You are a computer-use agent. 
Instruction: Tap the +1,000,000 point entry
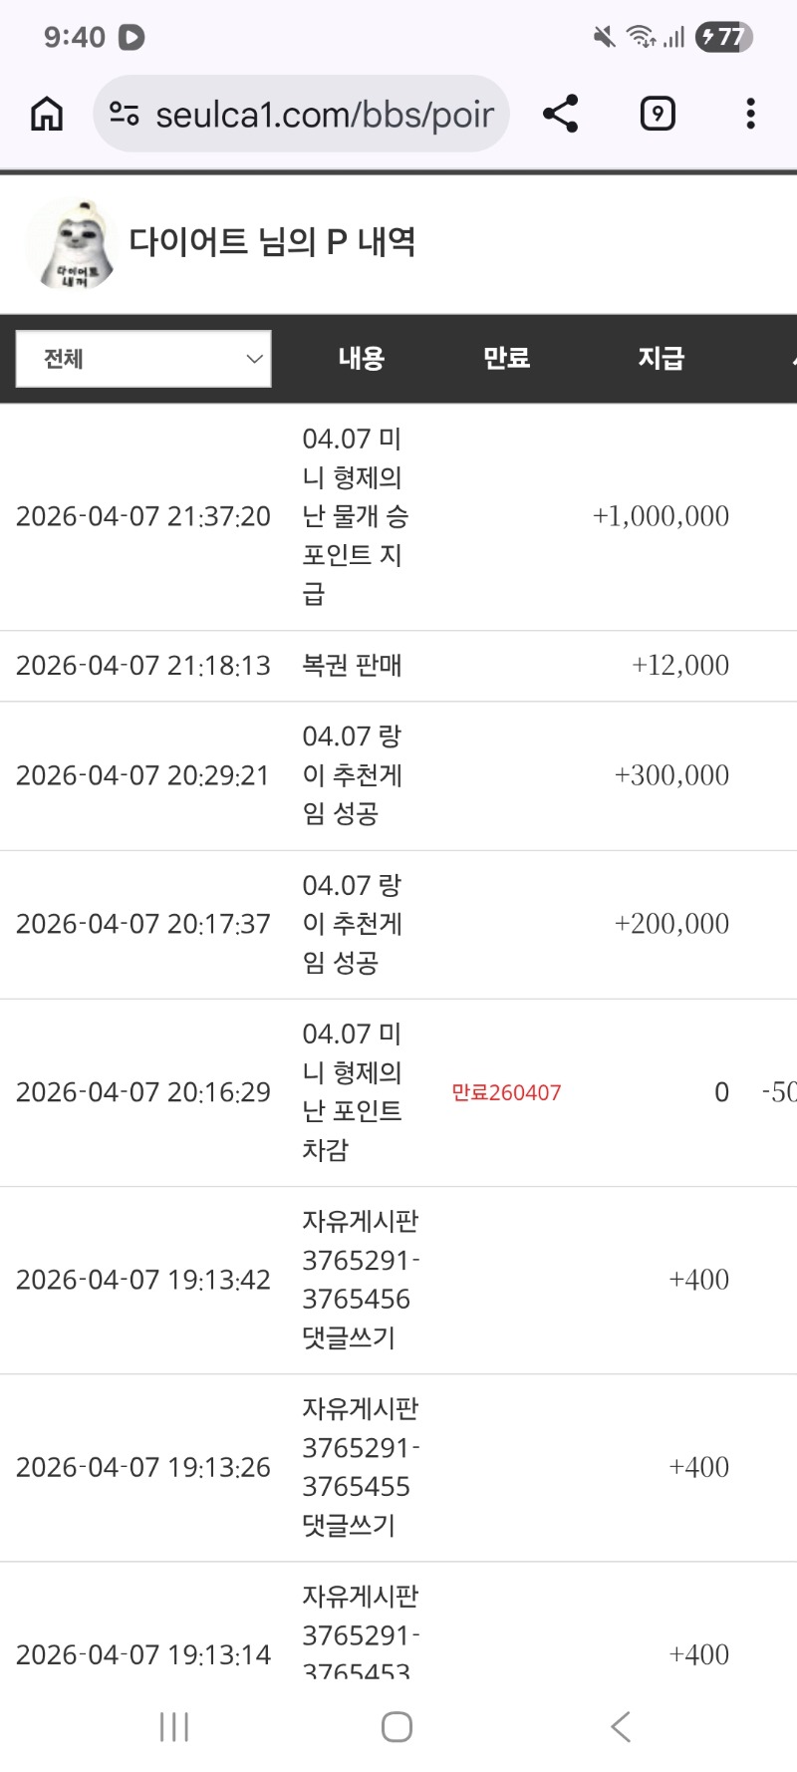661,516
